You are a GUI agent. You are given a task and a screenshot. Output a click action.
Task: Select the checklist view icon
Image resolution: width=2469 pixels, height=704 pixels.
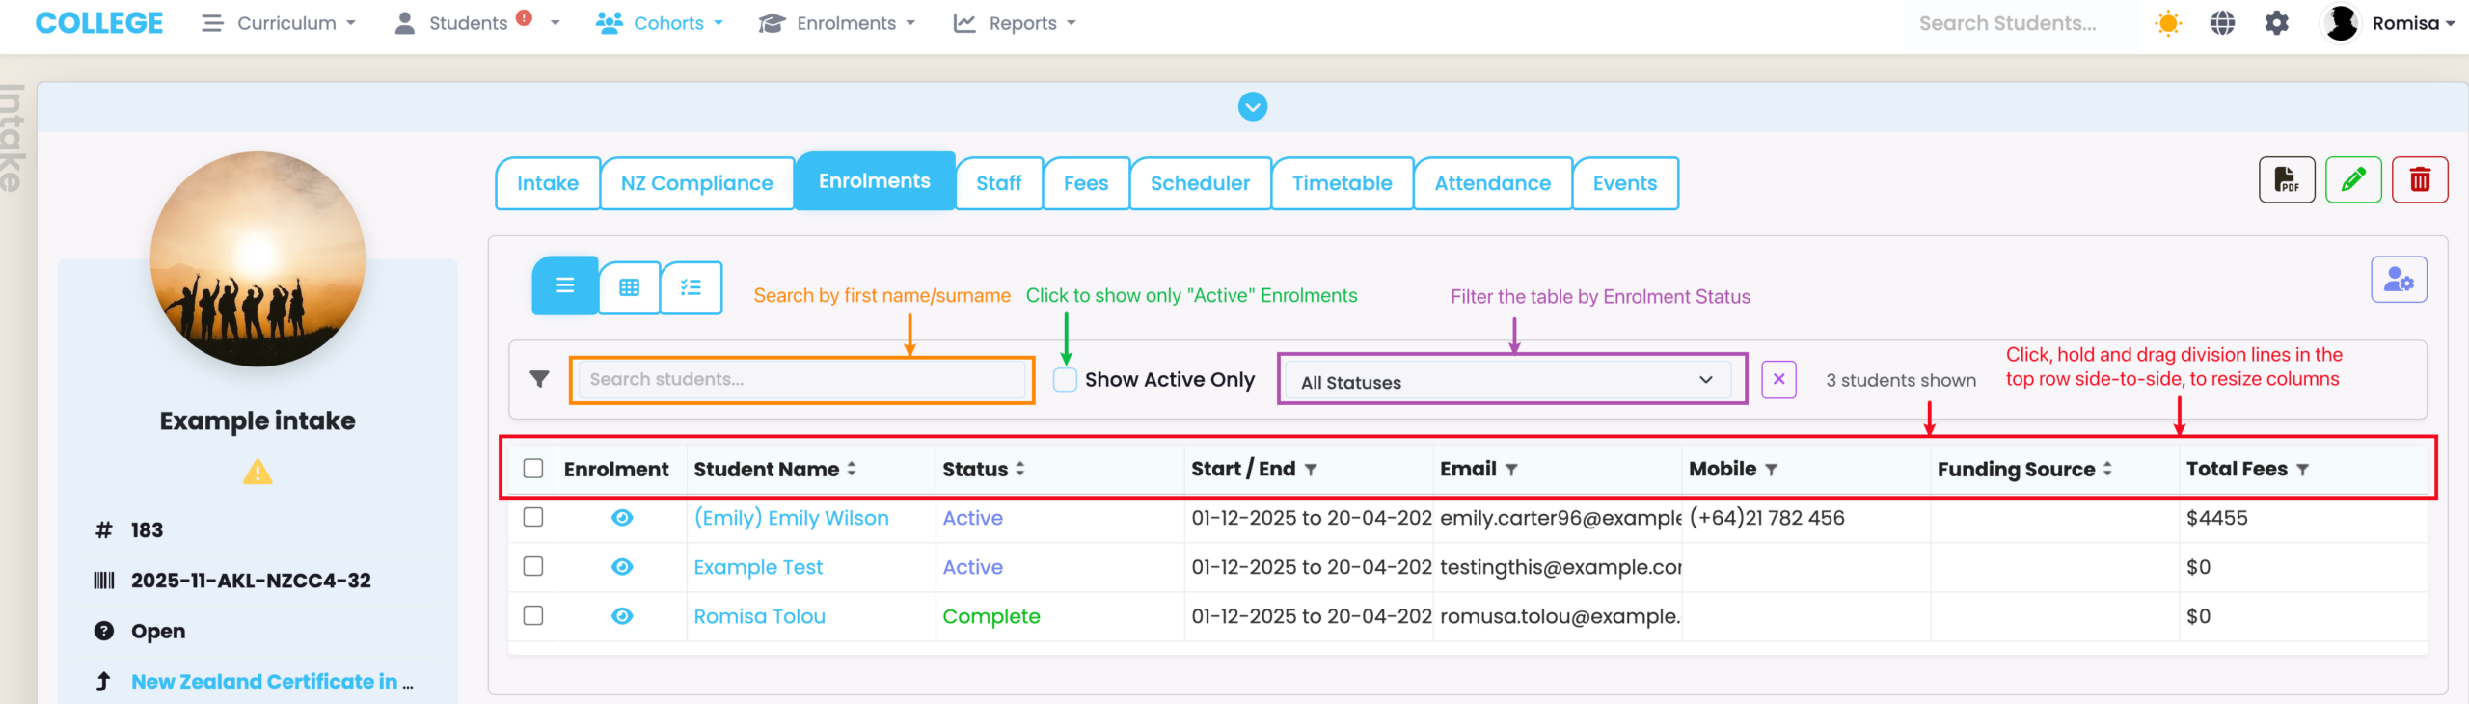[691, 287]
